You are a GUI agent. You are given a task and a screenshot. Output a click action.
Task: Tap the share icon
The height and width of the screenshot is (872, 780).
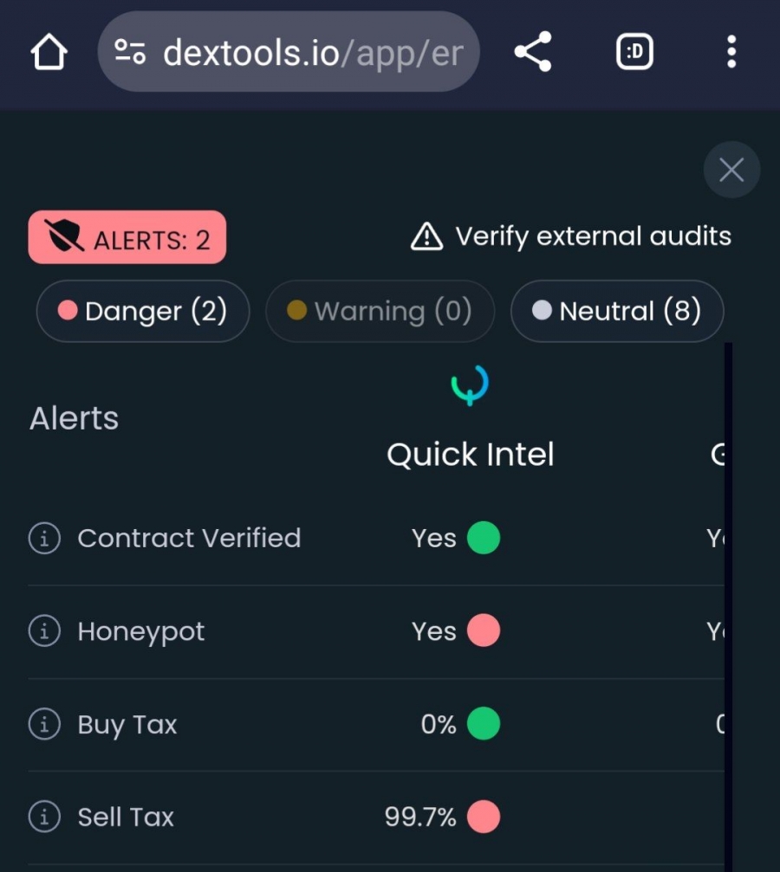tap(533, 52)
